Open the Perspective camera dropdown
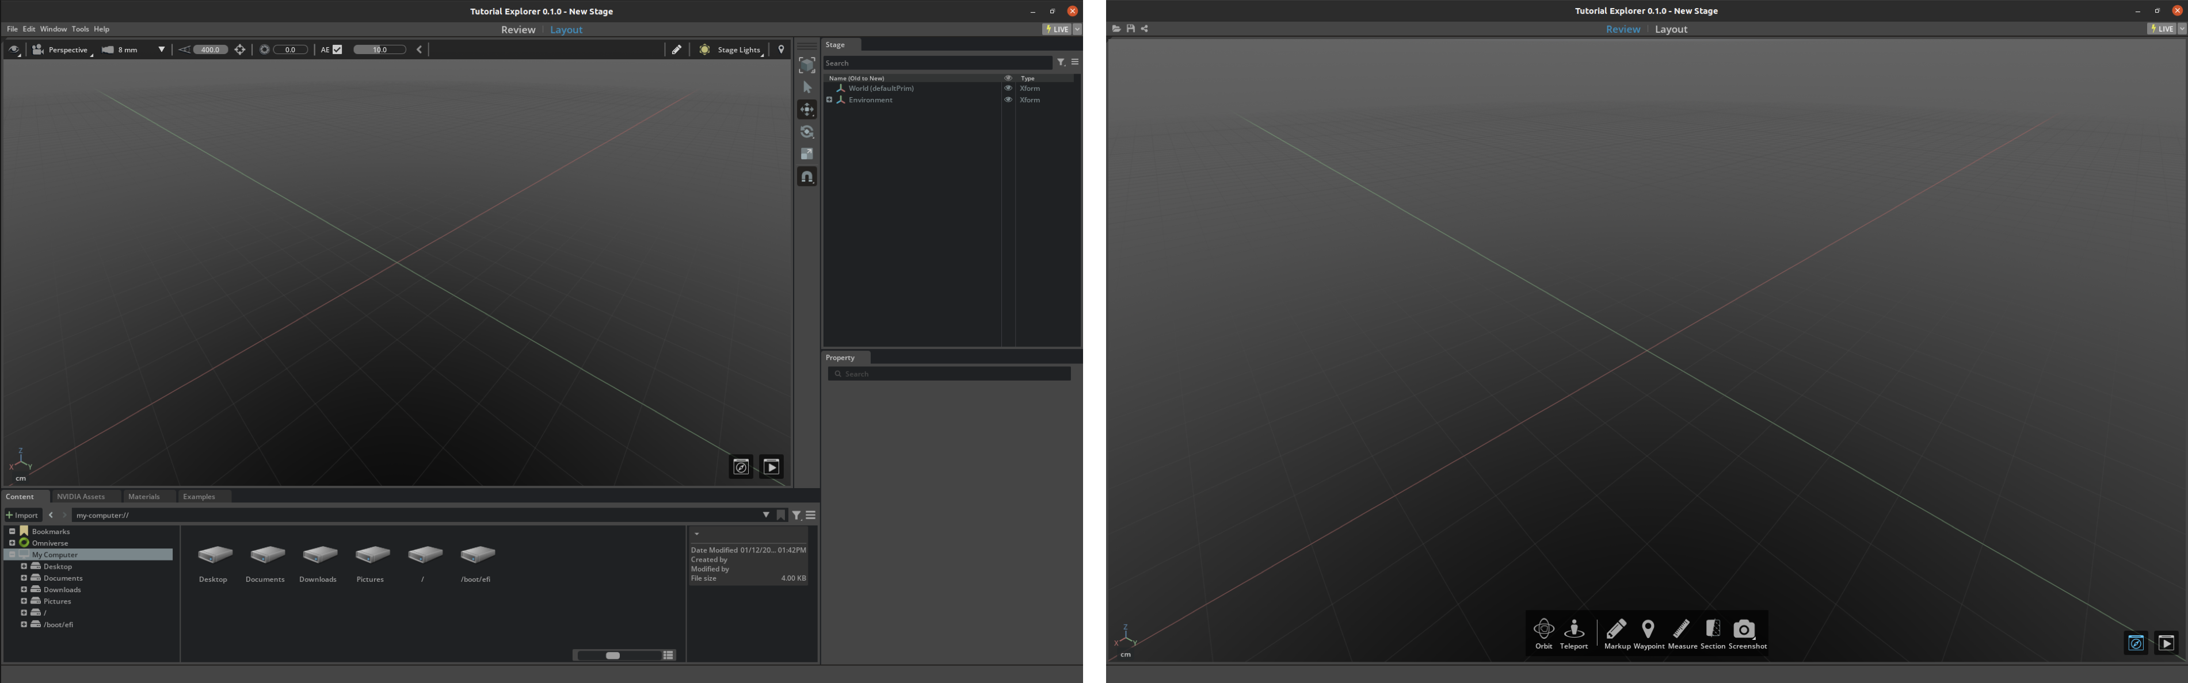2188x683 pixels. coord(68,49)
